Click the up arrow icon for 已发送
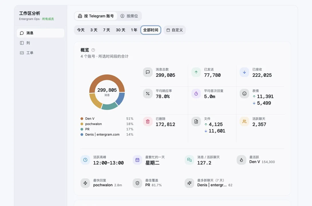The width and height of the screenshot is (312, 206). tap(196, 72)
